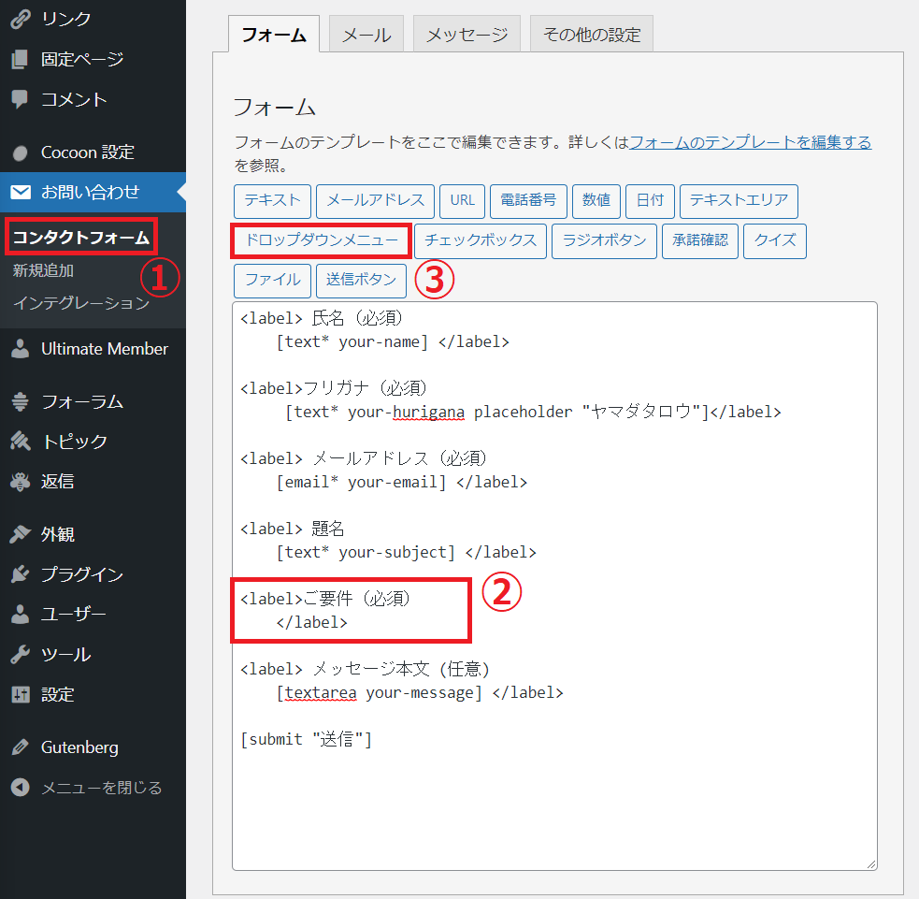This screenshot has height=899, width=919.
Task: Click the トピック icon in sidebar
Action: [20, 441]
